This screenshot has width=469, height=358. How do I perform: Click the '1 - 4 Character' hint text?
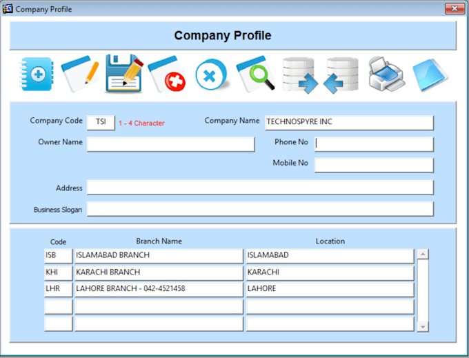click(141, 123)
